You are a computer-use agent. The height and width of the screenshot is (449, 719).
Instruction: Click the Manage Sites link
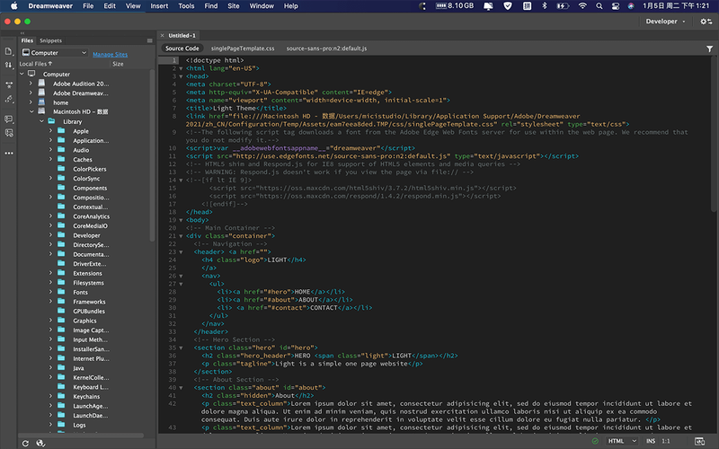pos(110,54)
